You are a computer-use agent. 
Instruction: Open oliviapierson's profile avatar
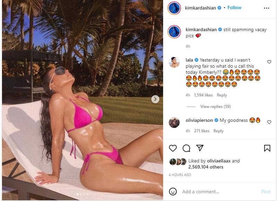click(x=174, y=122)
